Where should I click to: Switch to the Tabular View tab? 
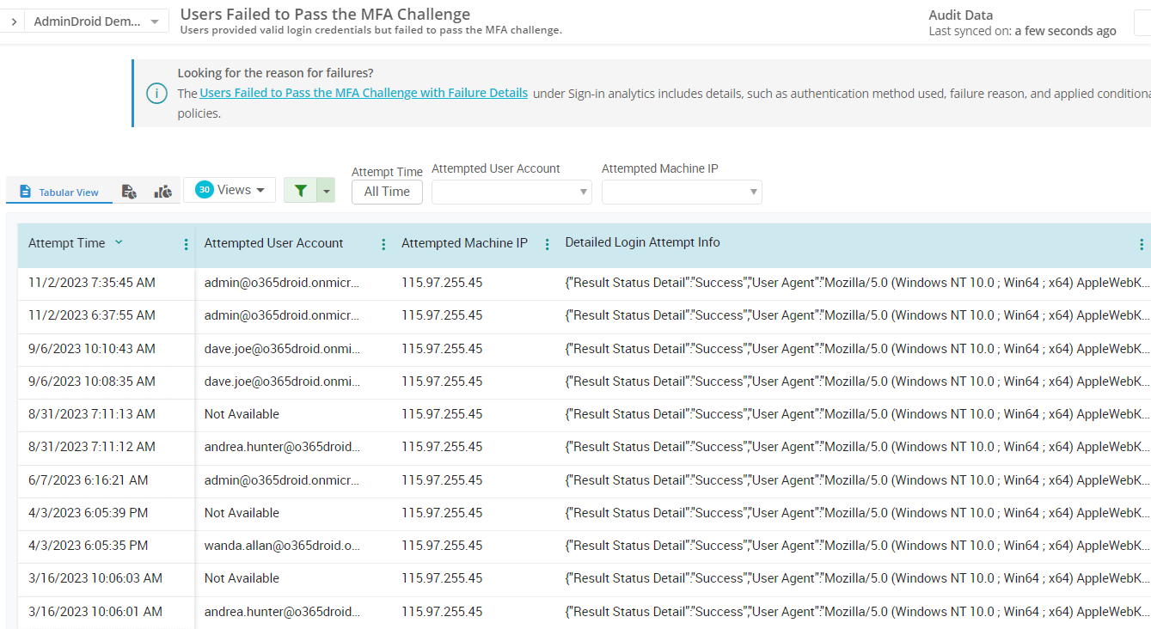59,192
